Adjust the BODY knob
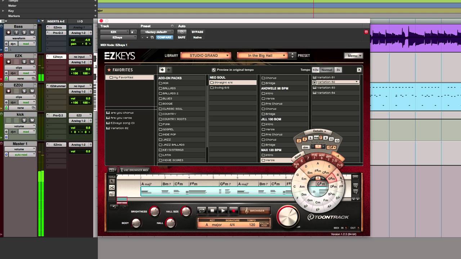Image resolution: width=461 pixels, height=259 pixels. [136, 223]
